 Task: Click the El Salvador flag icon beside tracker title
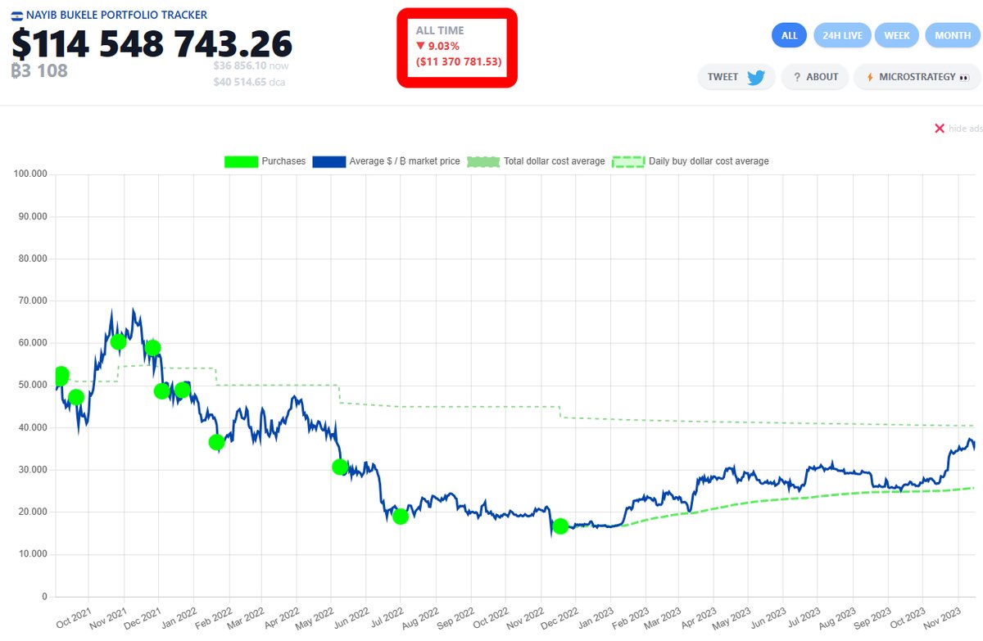coord(16,15)
